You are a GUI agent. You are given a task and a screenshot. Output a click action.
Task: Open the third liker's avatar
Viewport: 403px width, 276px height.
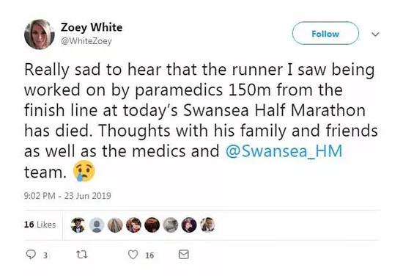click(115, 225)
